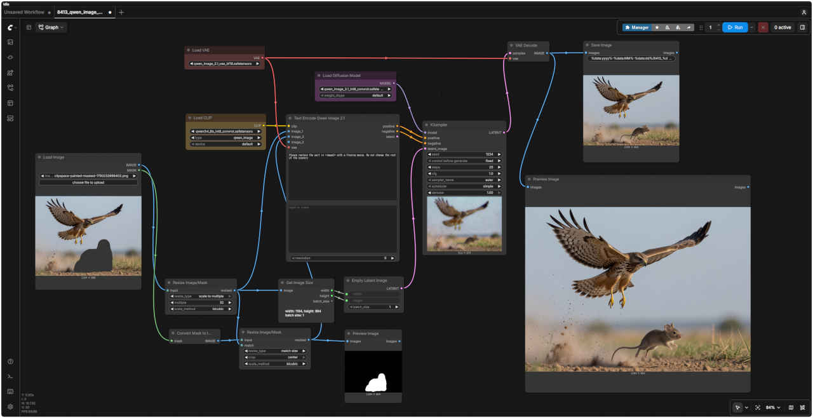
Task: Collapse the VAE Decode node
Action: (511, 45)
